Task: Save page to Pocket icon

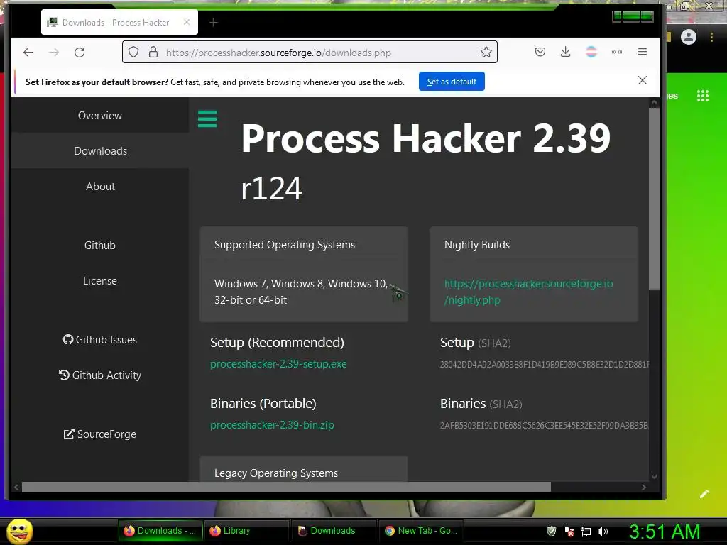Action: (x=540, y=52)
